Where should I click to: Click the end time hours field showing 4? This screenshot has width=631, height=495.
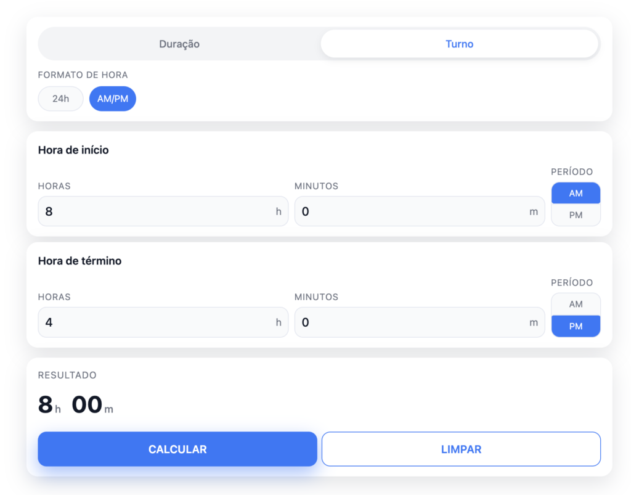[163, 322]
